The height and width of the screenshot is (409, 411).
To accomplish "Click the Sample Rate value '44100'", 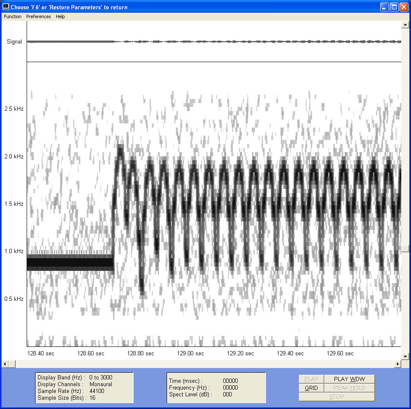I will point(97,391).
